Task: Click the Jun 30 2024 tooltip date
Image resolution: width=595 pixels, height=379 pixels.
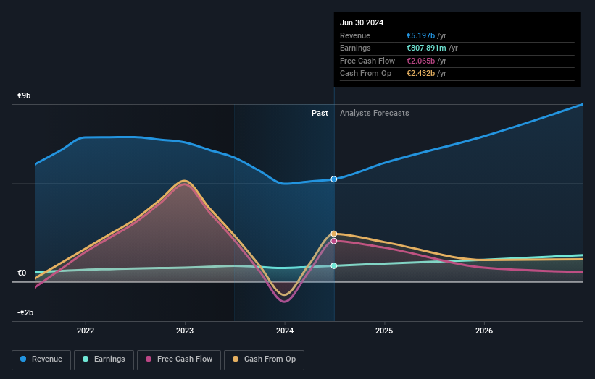Action: (x=362, y=22)
